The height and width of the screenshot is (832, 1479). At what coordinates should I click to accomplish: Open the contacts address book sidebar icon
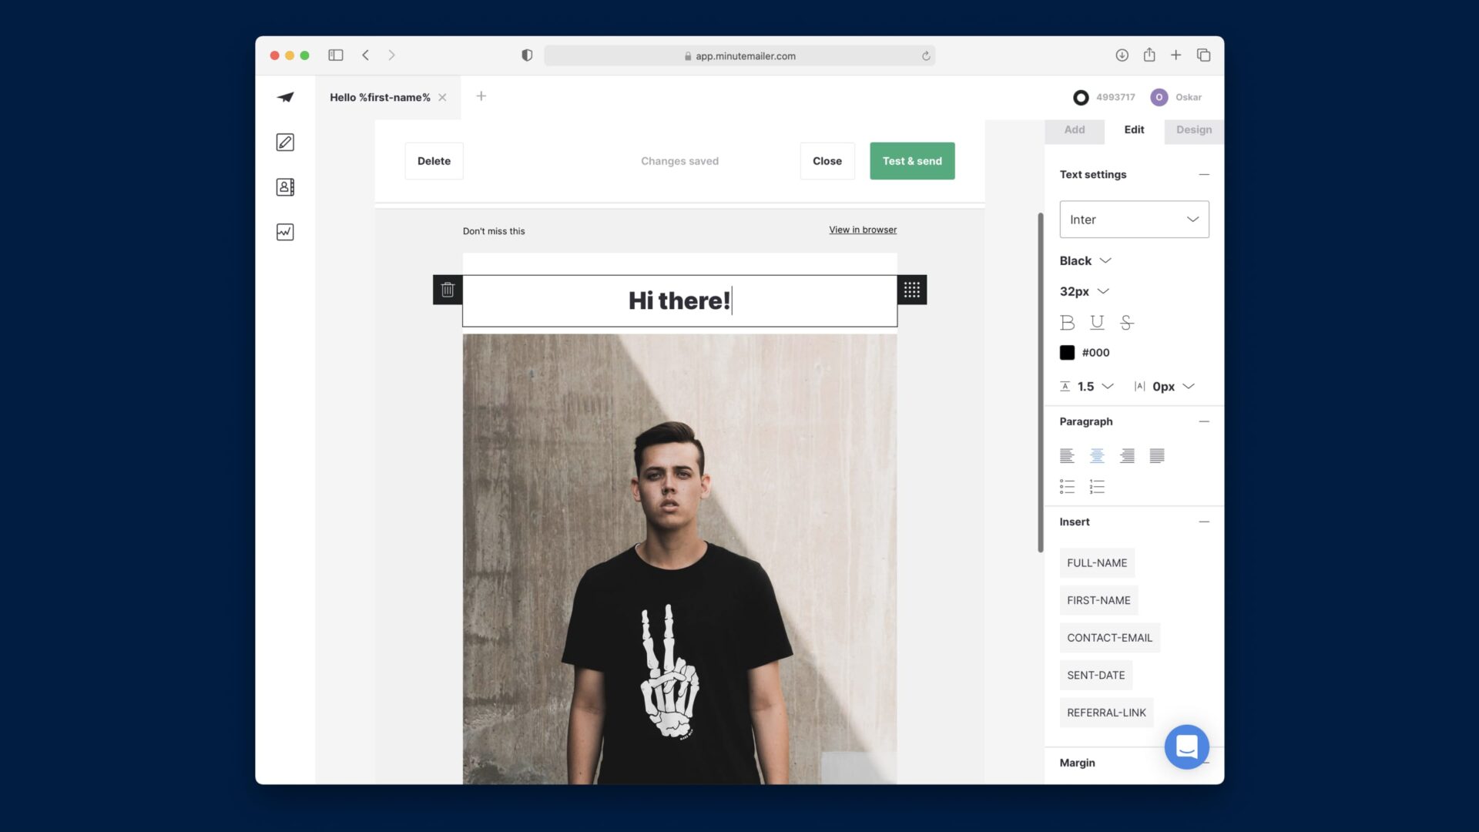pyautogui.click(x=285, y=186)
